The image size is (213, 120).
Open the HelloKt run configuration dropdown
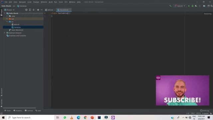pyautogui.click(x=180, y=6)
